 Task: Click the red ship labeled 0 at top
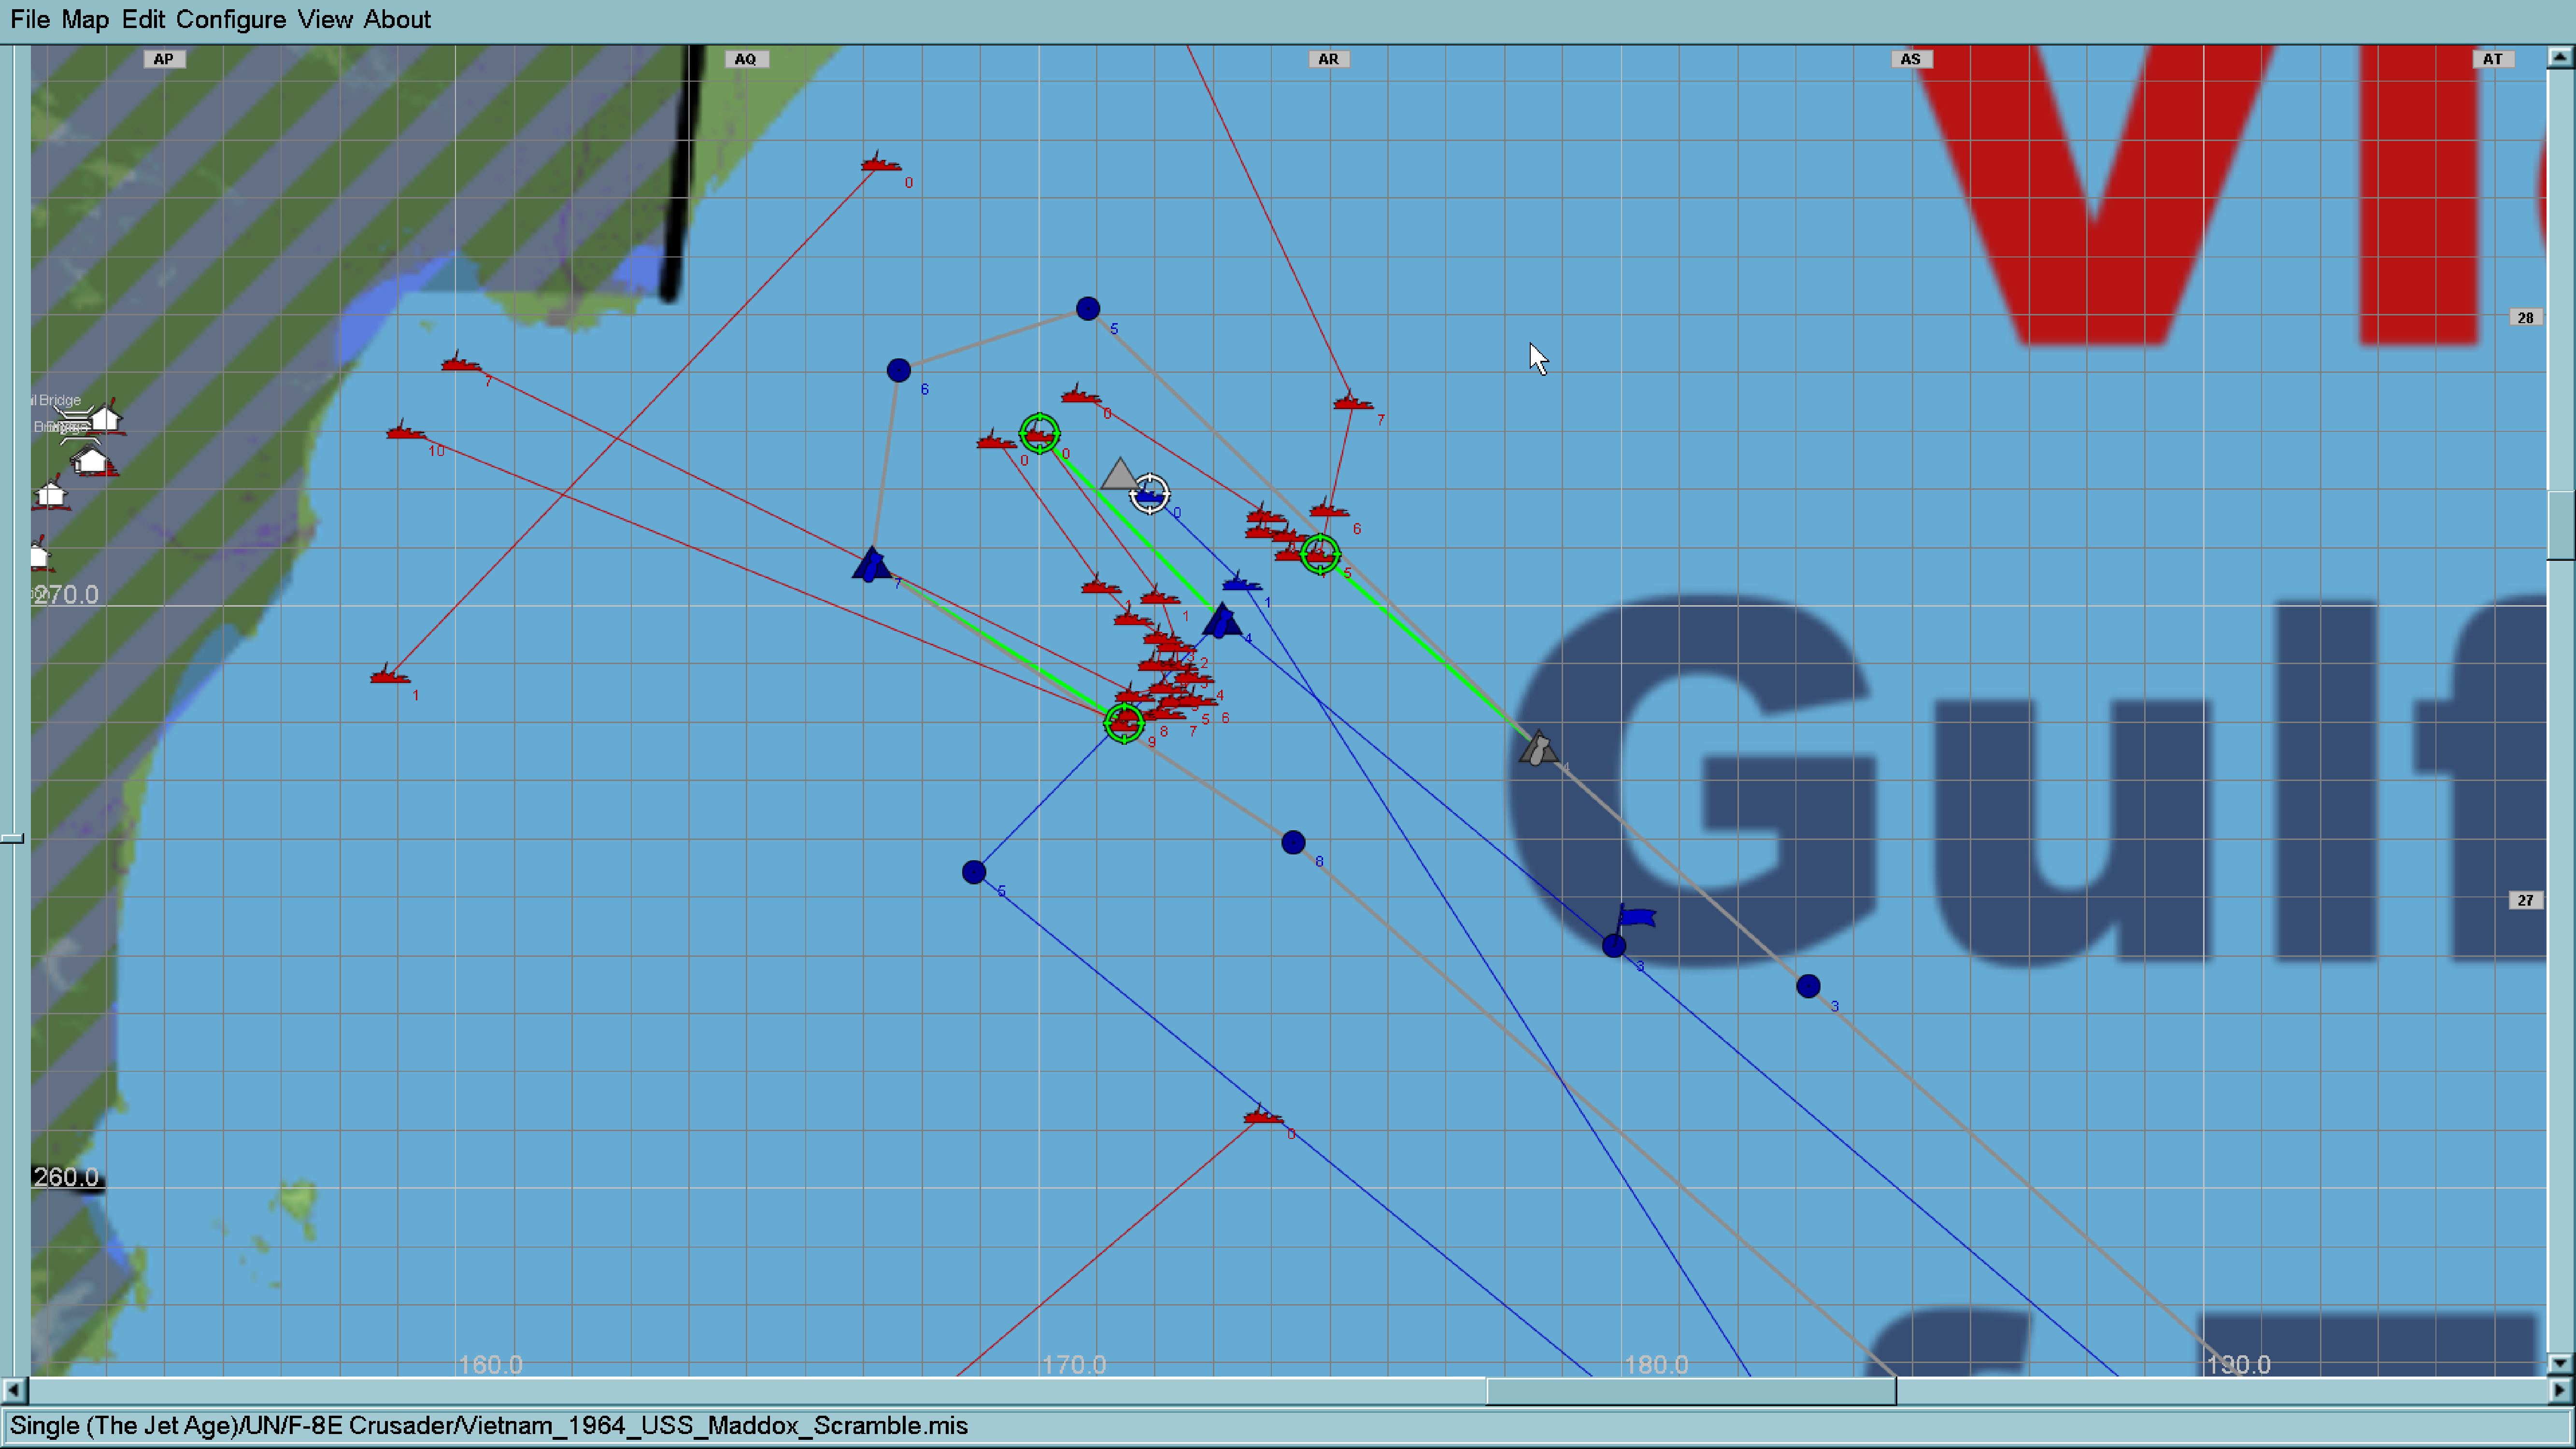pos(880,164)
